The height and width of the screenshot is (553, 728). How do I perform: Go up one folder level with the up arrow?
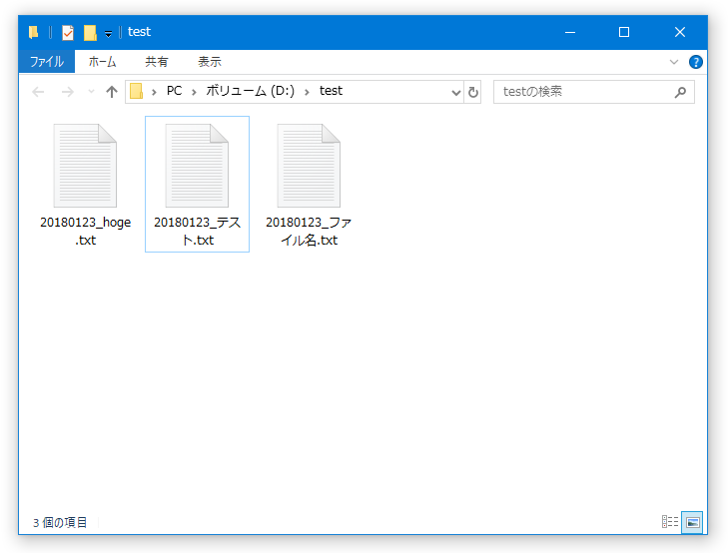pyautogui.click(x=112, y=92)
